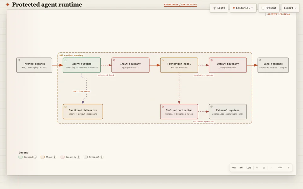Open the Editorial style dropdown
The height and width of the screenshot is (189, 303).
click(x=243, y=8)
